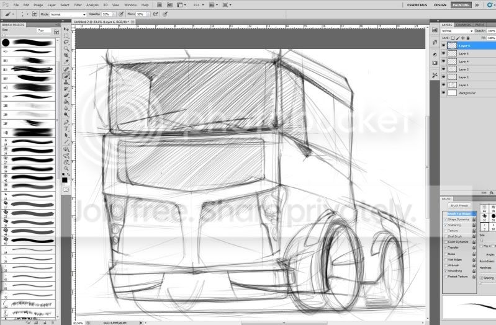Open the Opacity slider arrow in options bar
496x325 pixels.
(x=114, y=14)
